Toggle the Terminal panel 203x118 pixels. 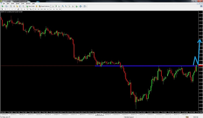pyautogui.click(x=20, y=6)
